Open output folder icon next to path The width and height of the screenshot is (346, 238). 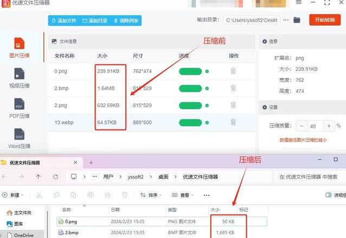tap(297, 20)
